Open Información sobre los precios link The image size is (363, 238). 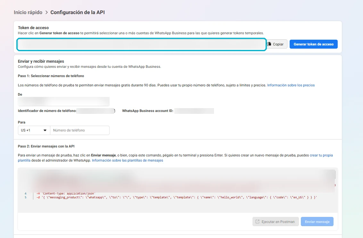point(291,85)
